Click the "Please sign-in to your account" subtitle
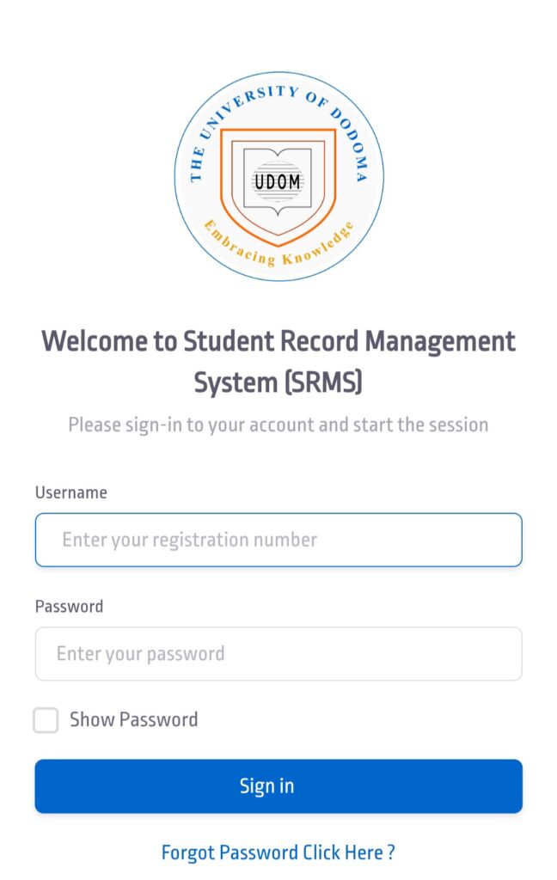557x880 pixels. click(278, 425)
